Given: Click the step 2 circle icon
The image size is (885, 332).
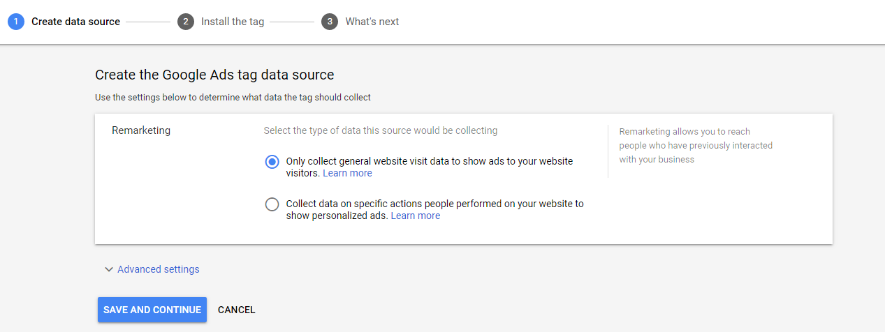Looking at the screenshot, I should pos(186,22).
